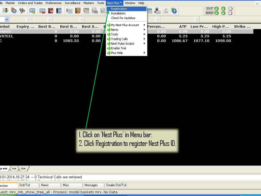Choose Check for Updates
This screenshot has height=196, width=261.
(x=126, y=18)
